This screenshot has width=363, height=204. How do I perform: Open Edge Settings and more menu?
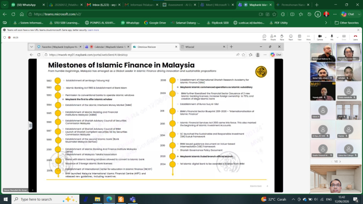point(335,14)
